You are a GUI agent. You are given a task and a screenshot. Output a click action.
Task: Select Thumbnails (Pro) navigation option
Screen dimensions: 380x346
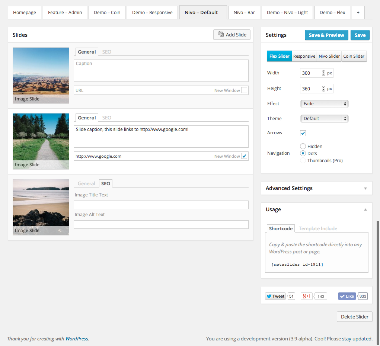[x=303, y=160]
